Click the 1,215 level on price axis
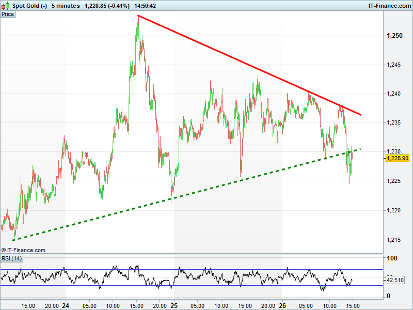The image size is (413, 310). (x=394, y=240)
